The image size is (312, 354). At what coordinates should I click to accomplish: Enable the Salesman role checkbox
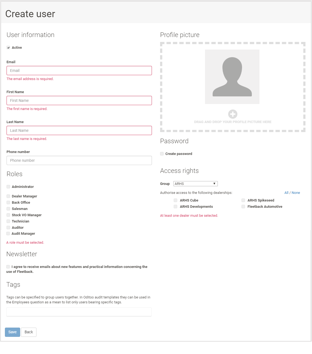8,209
